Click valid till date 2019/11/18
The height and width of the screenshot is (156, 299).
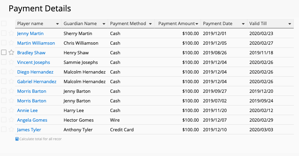coord(261,53)
